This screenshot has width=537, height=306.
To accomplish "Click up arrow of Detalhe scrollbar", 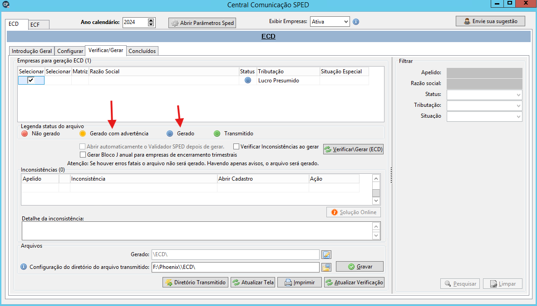I will [376, 227].
